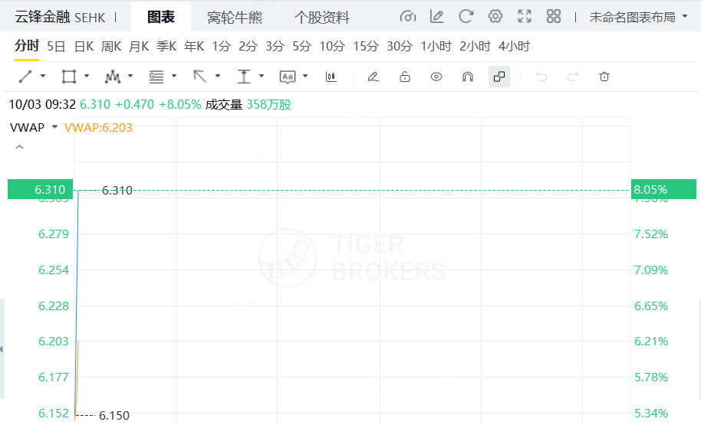Select the wave pattern drawing tool

112,77
